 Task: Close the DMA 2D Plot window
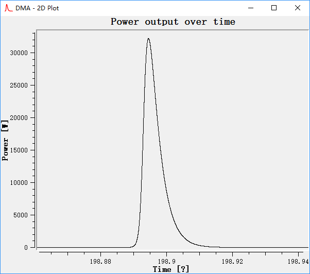coord(298,8)
